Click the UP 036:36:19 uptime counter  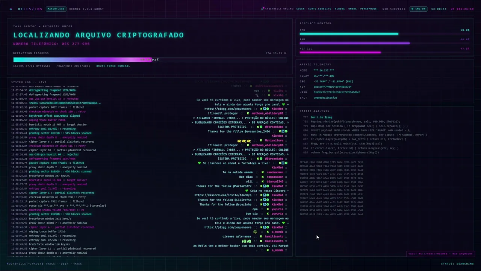[462, 9]
